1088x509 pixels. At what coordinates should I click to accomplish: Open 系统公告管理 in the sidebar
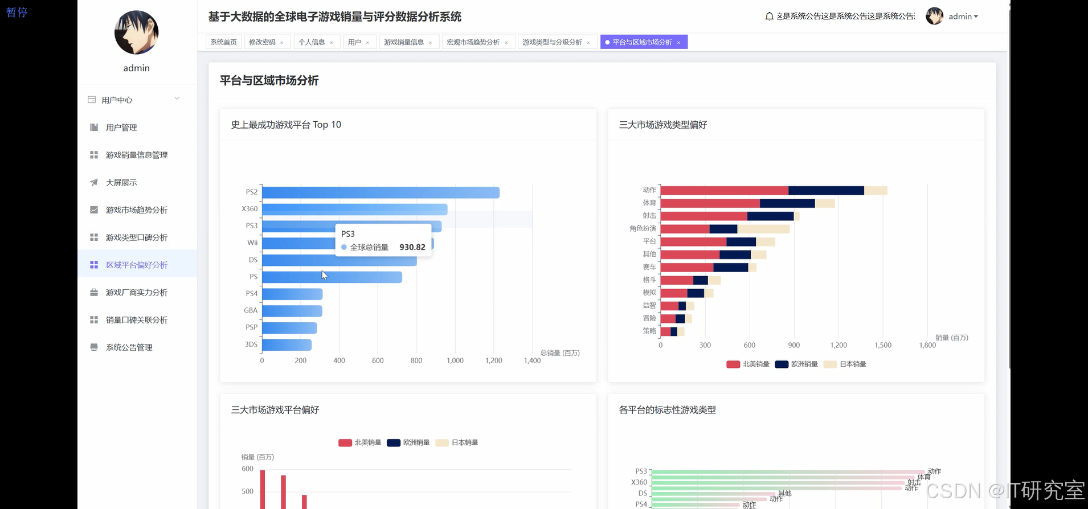coord(137,347)
